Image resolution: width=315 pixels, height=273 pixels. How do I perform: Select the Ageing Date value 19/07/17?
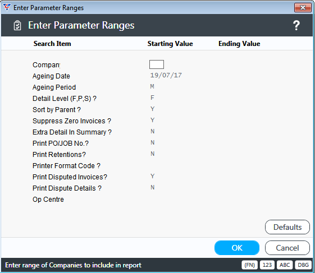point(166,75)
